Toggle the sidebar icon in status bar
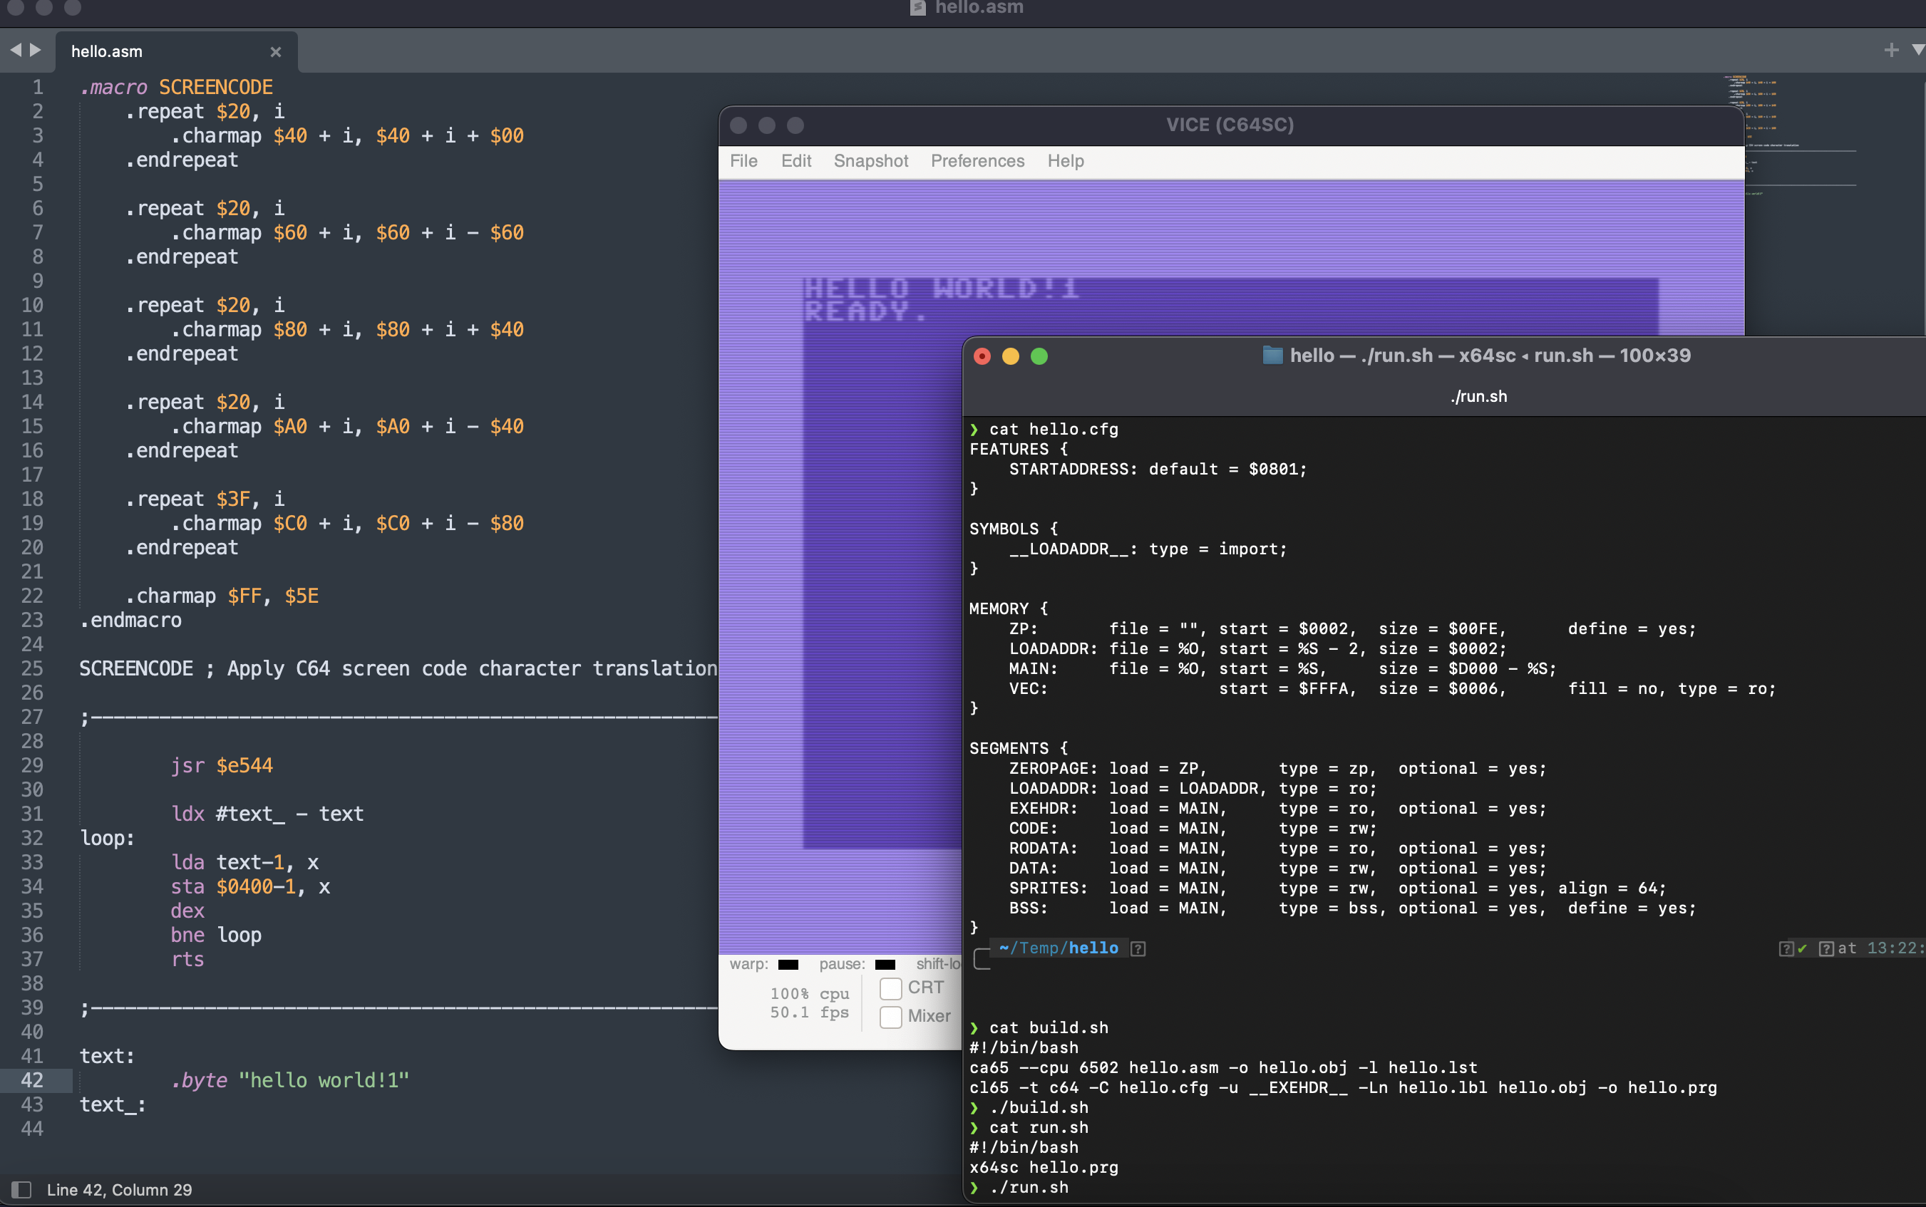The width and height of the screenshot is (1926, 1207). pos(21,1189)
